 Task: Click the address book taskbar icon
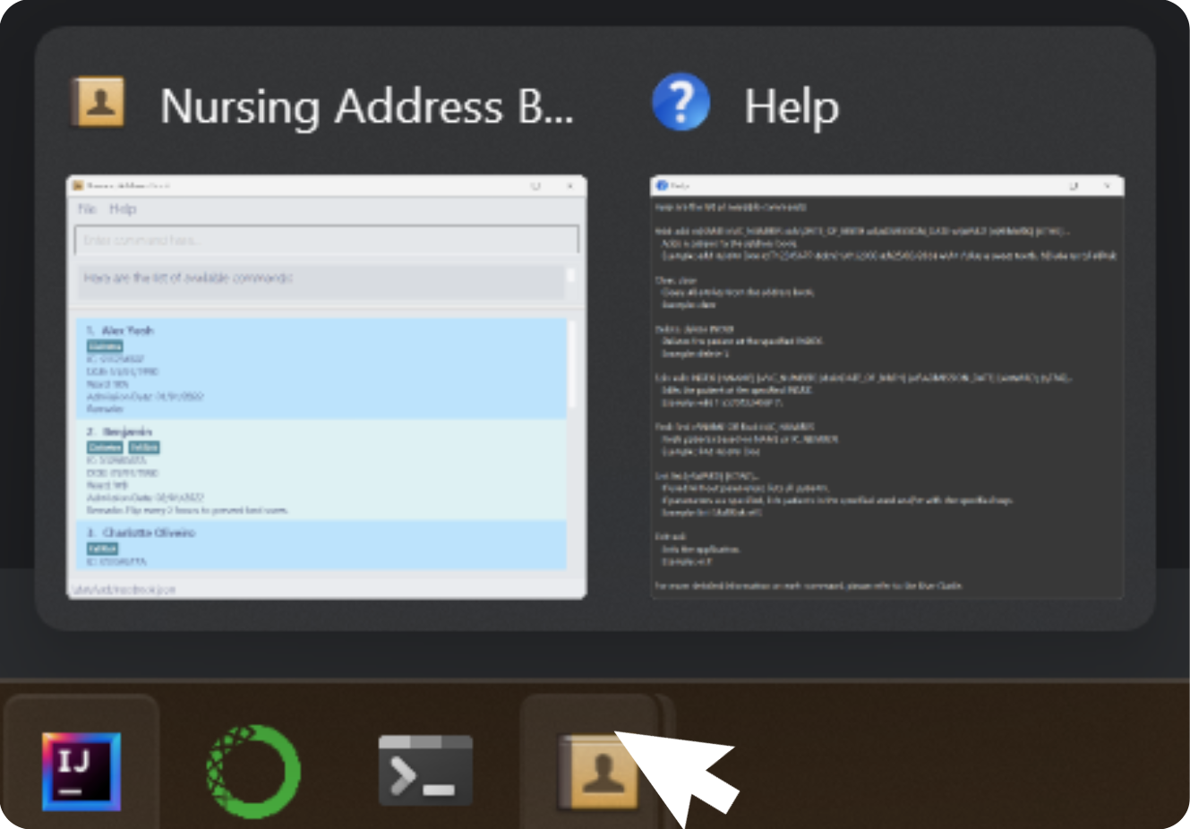coord(598,771)
